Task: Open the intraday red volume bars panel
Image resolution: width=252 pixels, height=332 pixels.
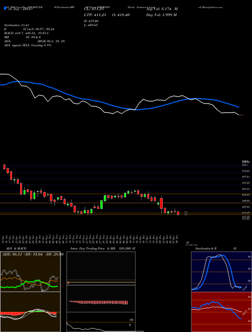Action: pyautogui.click(x=101, y=299)
